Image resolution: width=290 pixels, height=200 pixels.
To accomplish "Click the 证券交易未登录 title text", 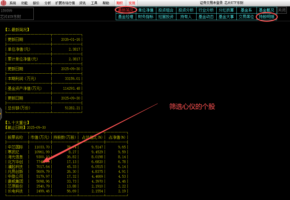I will click(211, 3).
